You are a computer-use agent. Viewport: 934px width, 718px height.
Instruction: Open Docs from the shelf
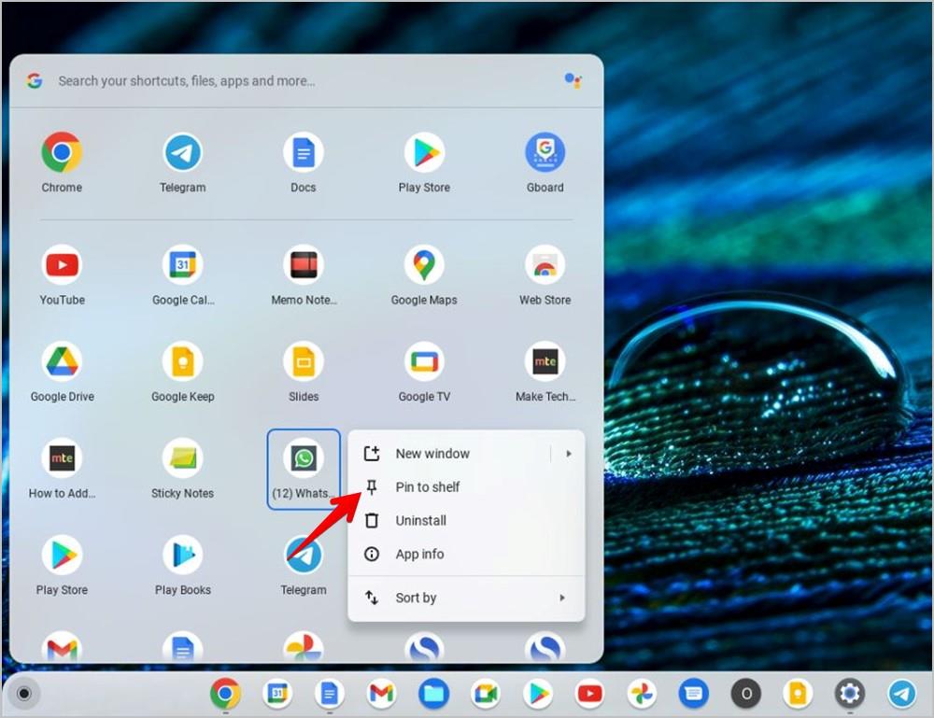coord(330,694)
